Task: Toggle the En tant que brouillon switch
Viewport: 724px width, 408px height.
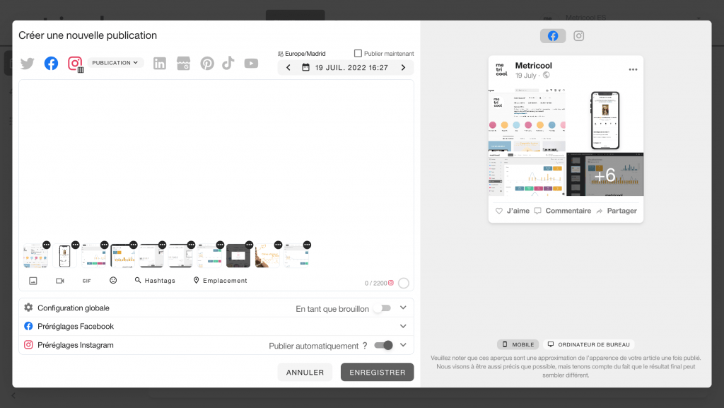Action: pos(383,308)
